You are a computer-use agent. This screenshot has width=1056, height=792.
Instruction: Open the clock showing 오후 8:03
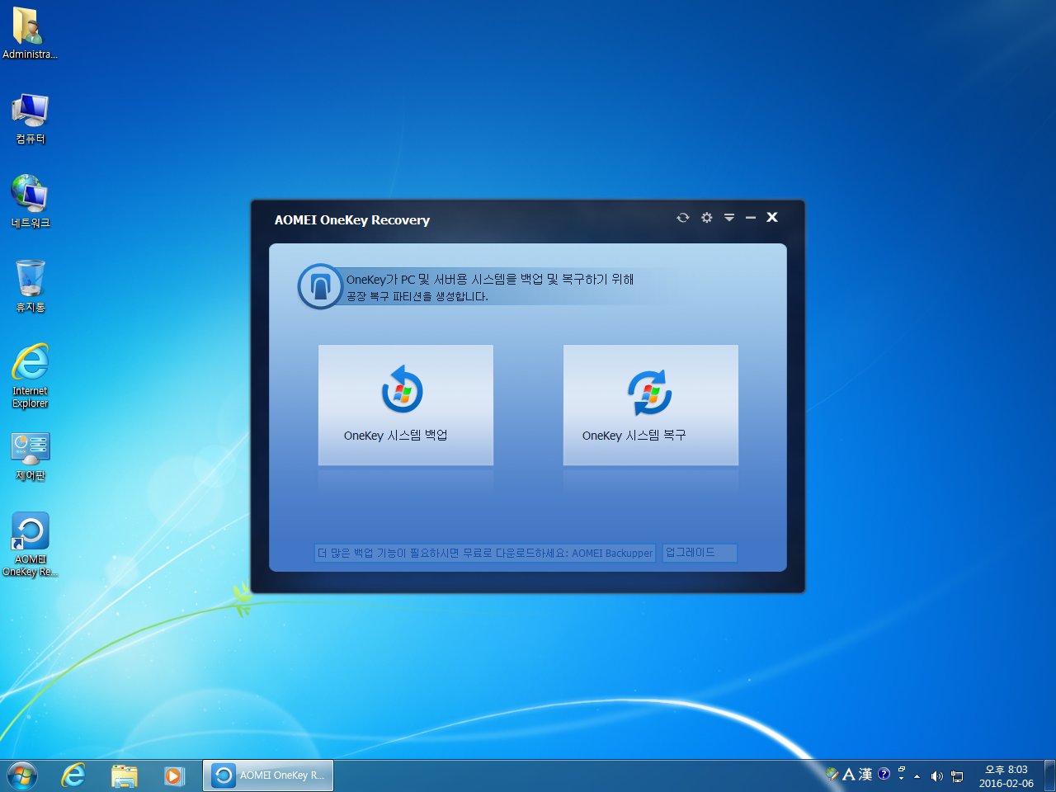click(x=1006, y=775)
